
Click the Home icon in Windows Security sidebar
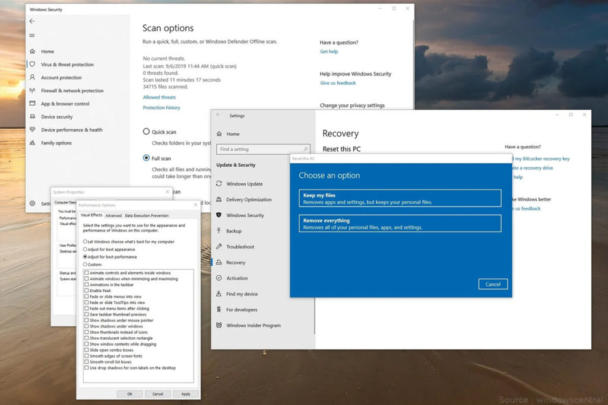tap(33, 51)
